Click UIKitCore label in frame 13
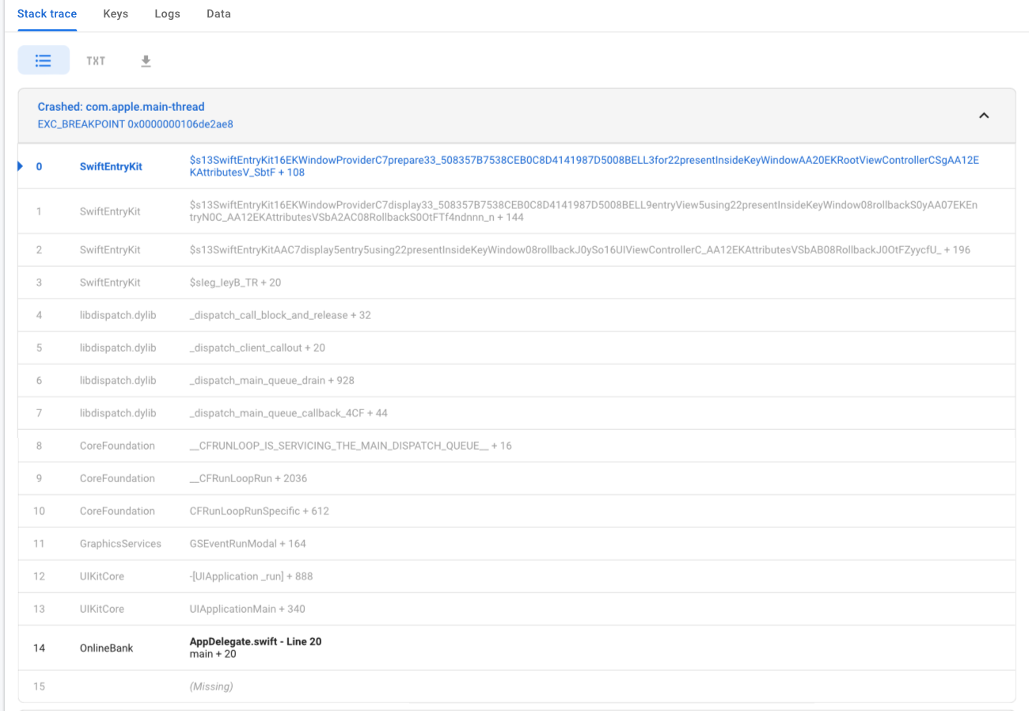1029x711 pixels. coord(102,609)
